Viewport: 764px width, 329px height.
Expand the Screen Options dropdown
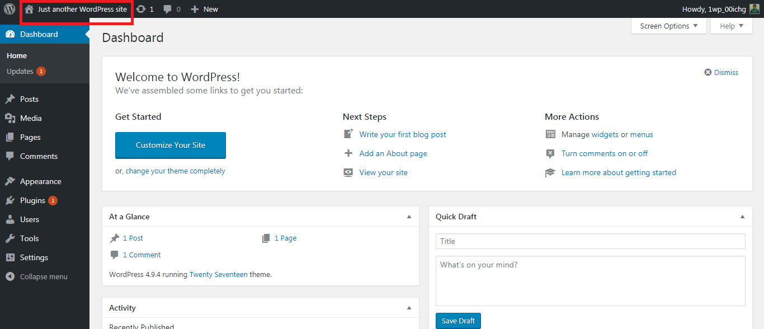(x=668, y=26)
